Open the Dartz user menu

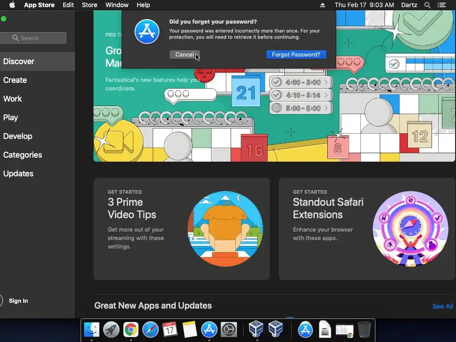(x=409, y=5)
